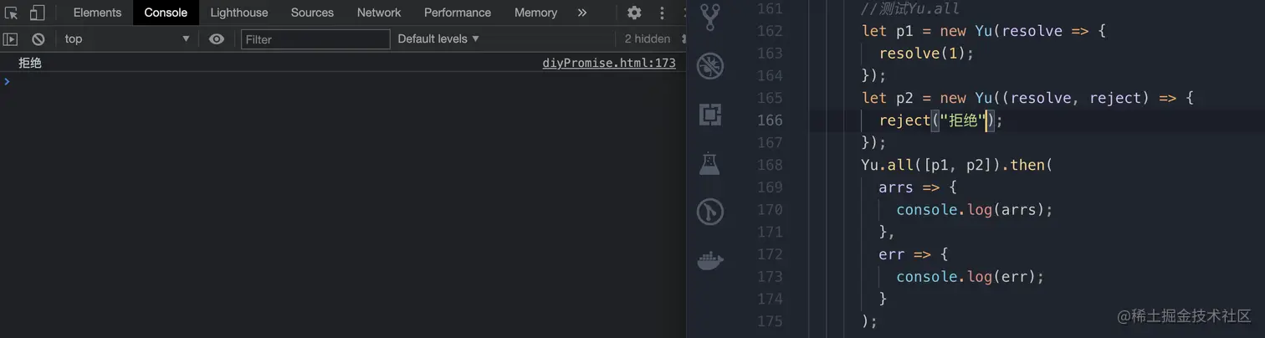Clear the console with the ban icon

38,38
